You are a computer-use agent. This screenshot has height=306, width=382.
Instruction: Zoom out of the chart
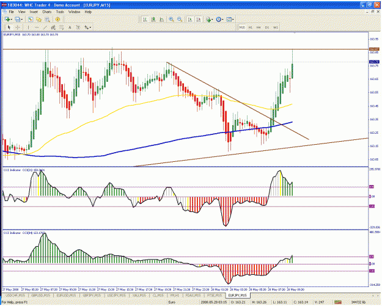pyautogui.click(x=180, y=20)
